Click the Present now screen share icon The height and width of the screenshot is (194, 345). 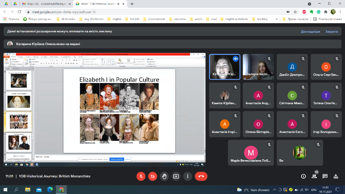tap(176, 176)
